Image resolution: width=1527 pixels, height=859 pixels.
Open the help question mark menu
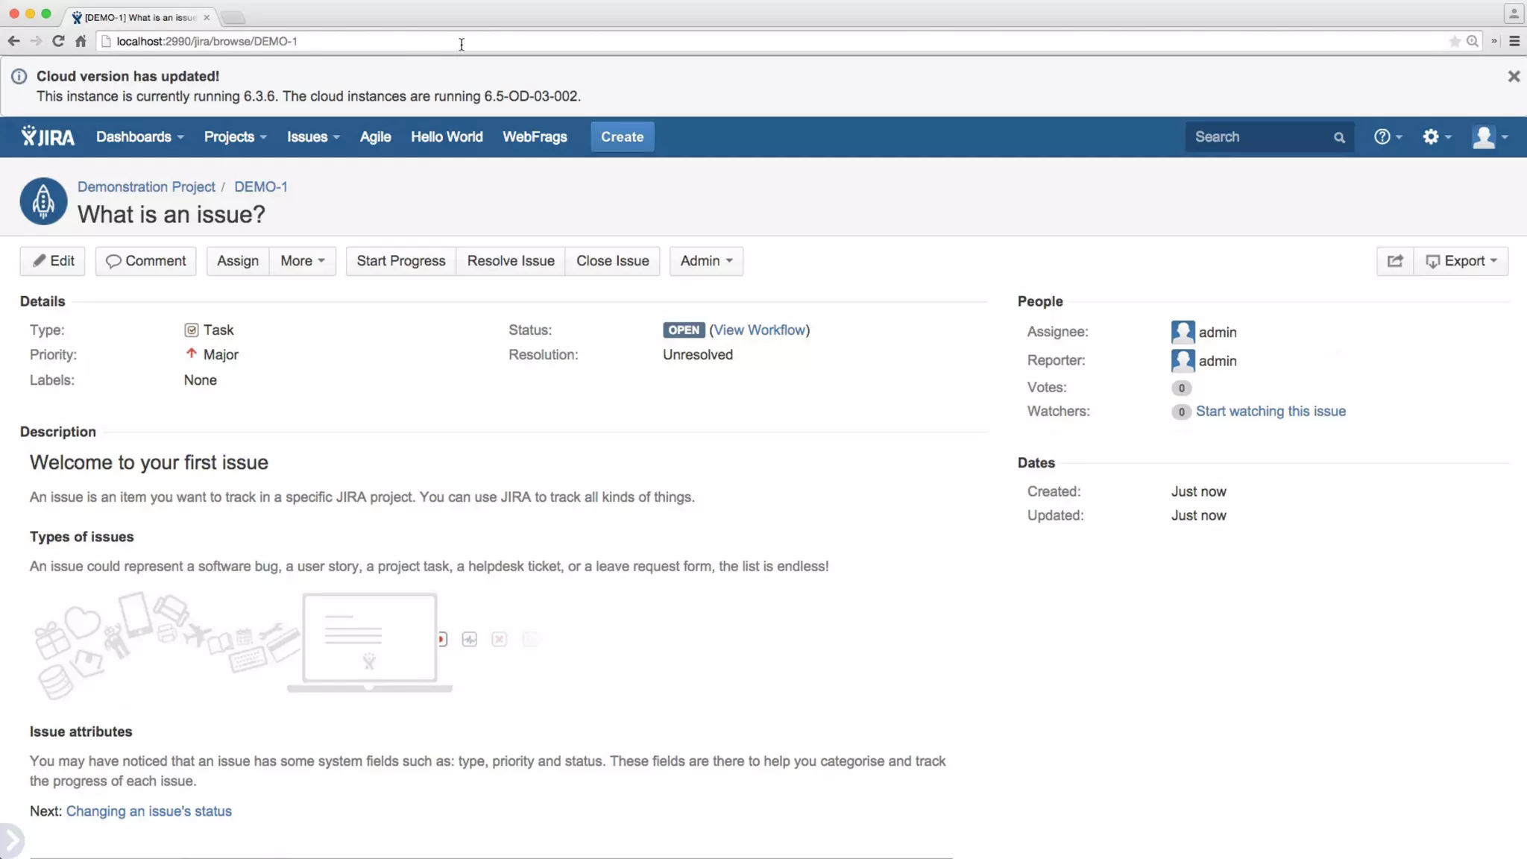tap(1387, 136)
